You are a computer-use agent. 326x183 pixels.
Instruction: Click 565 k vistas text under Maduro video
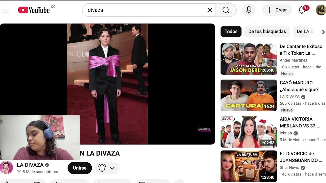click(291, 103)
